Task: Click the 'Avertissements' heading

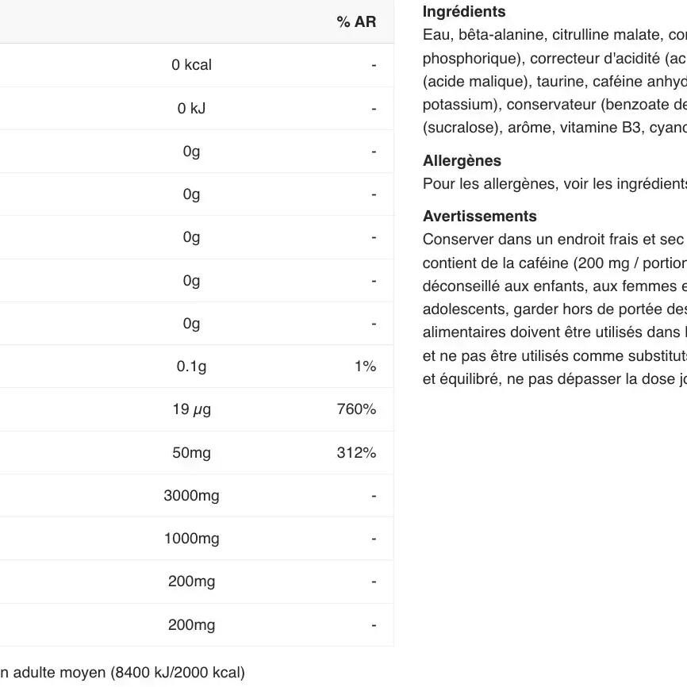Action: [x=479, y=217]
